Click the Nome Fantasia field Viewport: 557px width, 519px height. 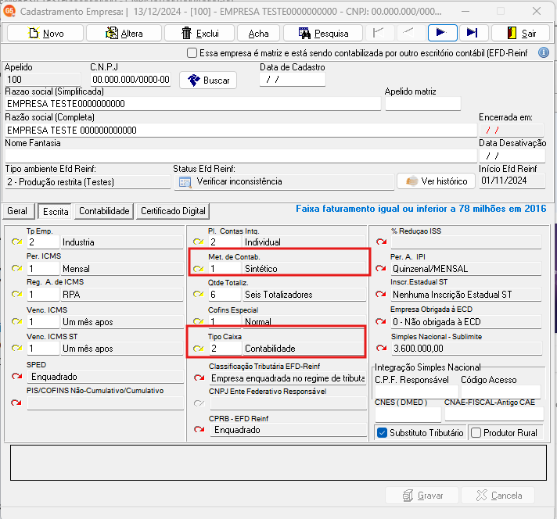[241, 156]
